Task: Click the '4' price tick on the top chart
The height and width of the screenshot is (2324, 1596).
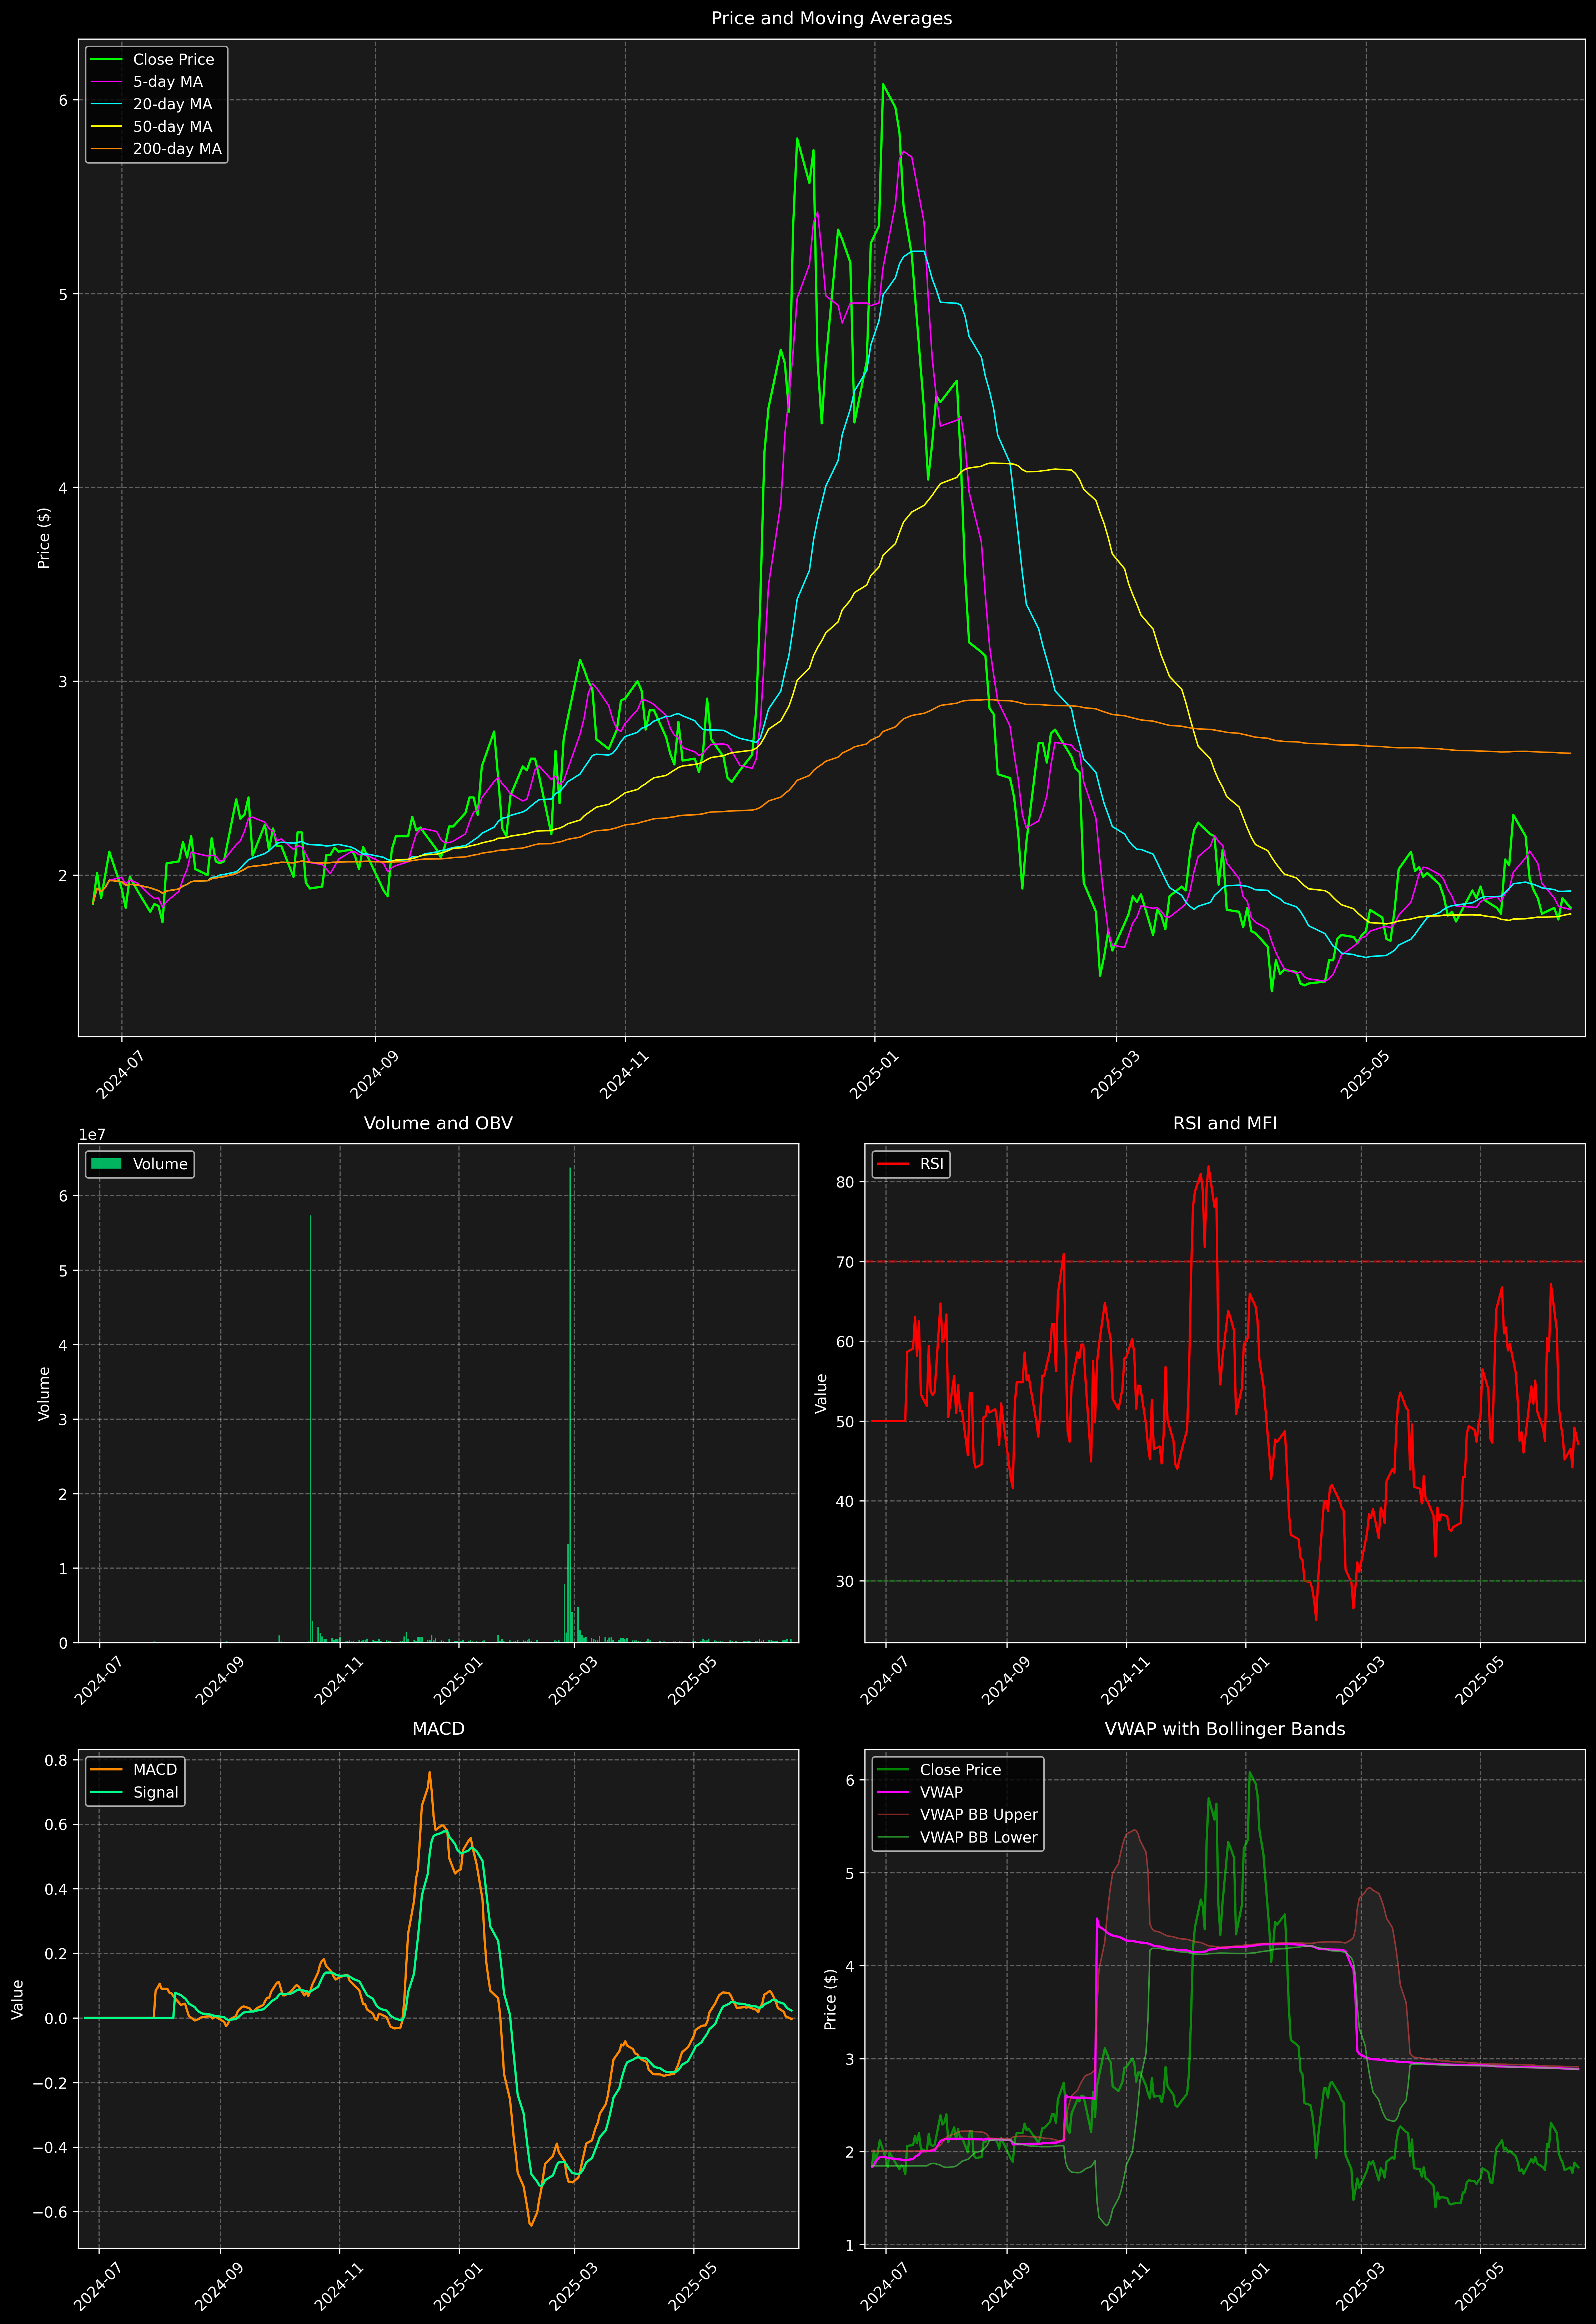Action: click(63, 488)
